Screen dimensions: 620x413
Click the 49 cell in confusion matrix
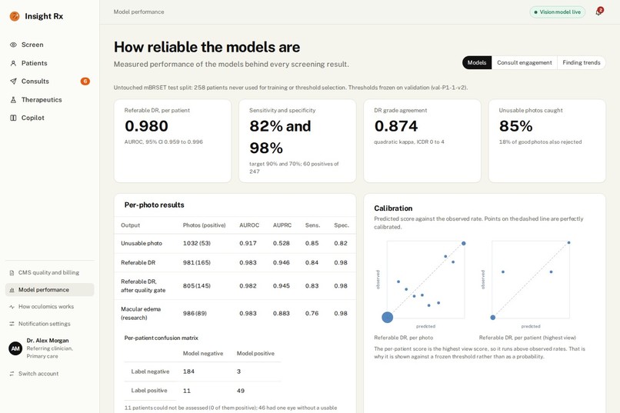coord(241,391)
